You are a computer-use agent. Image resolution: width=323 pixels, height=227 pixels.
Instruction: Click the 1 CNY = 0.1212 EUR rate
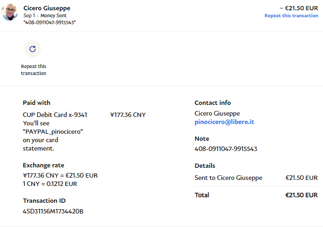(50, 184)
